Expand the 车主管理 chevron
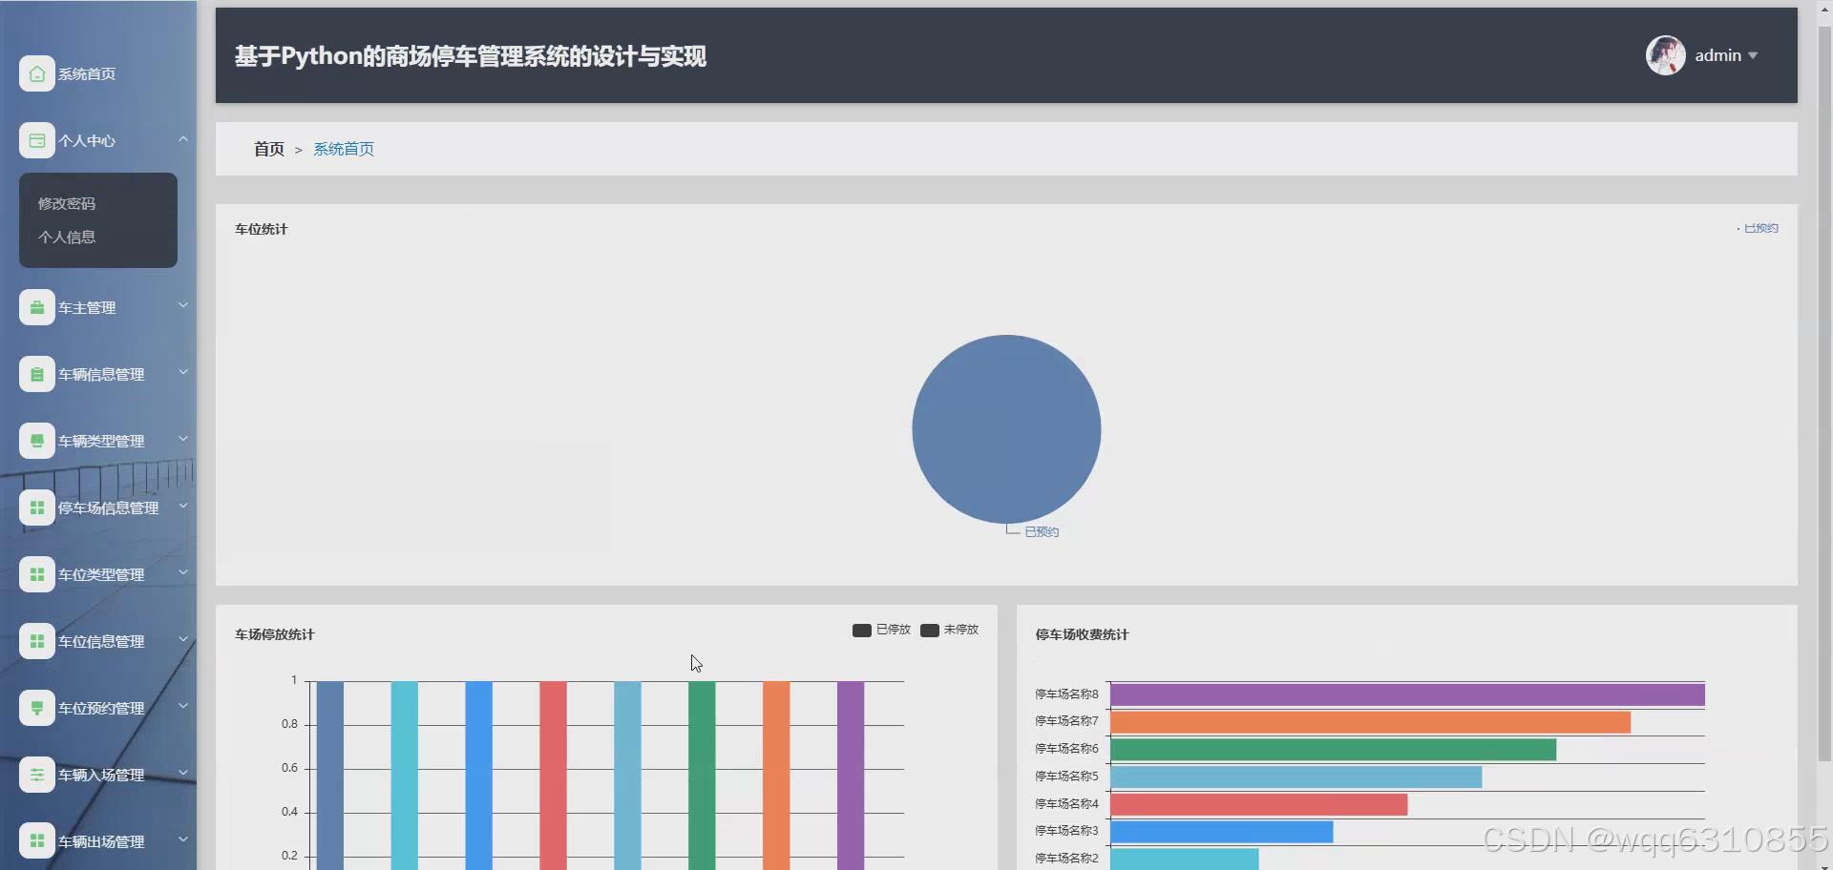Screen dimensions: 1833x870 [183, 305]
